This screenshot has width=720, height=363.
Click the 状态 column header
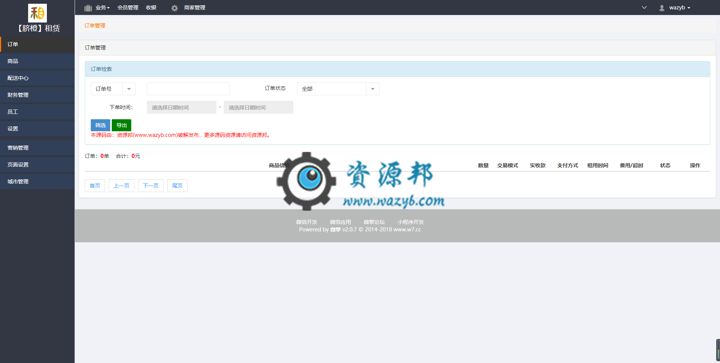[x=665, y=165]
